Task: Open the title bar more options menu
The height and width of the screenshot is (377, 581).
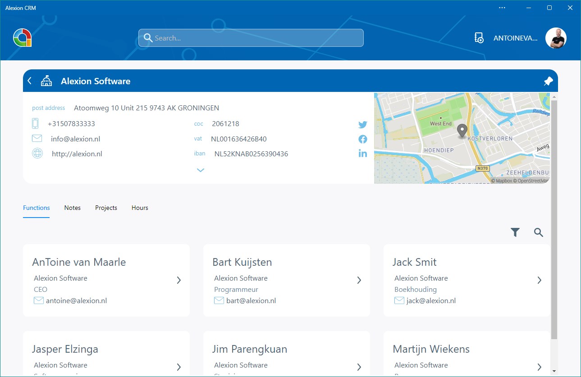Action: pos(502,8)
